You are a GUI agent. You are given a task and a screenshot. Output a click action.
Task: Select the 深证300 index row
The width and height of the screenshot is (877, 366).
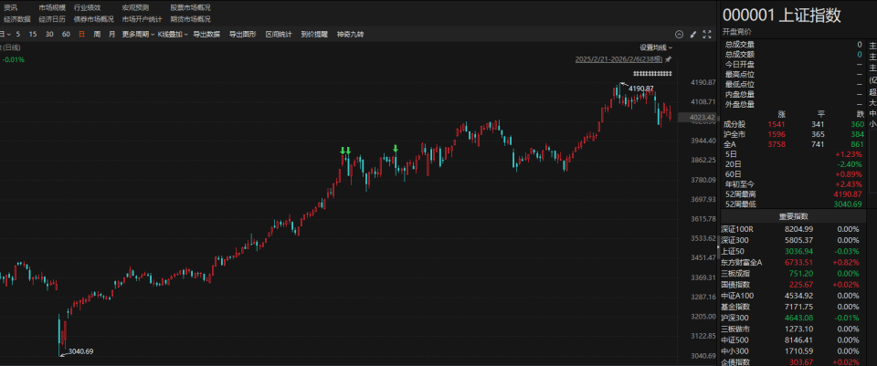tap(794, 240)
